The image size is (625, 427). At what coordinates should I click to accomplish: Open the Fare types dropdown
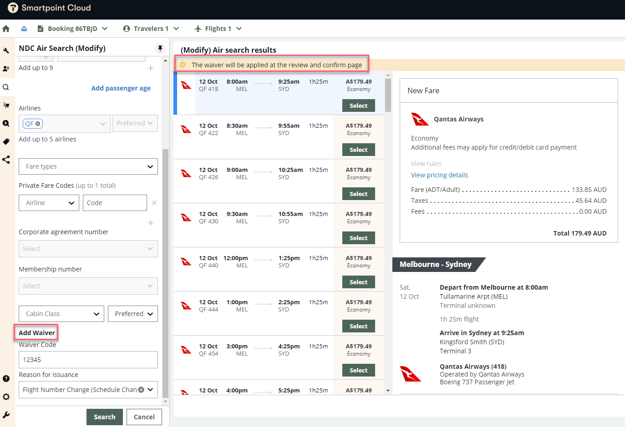88,166
